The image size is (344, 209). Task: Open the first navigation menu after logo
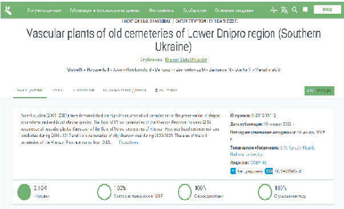point(44,10)
